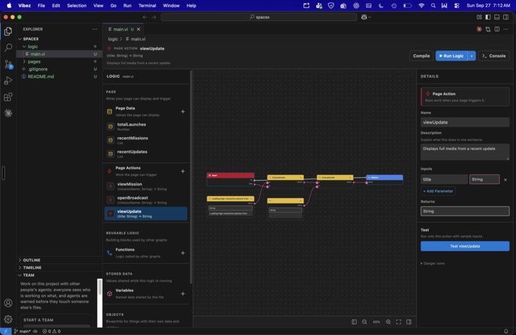Toggle the primary side bar in title bar
This screenshot has height=335, width=516.
click(488, 17)
